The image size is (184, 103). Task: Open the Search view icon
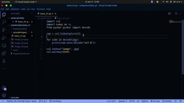pos(4,22)
